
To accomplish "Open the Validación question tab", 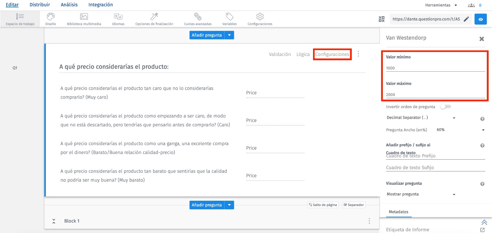I will click(280, 54).
